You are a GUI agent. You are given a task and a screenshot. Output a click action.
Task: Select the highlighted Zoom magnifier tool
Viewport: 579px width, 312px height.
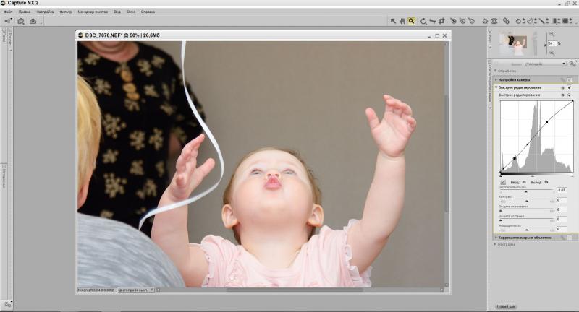(x=411, y=21)
